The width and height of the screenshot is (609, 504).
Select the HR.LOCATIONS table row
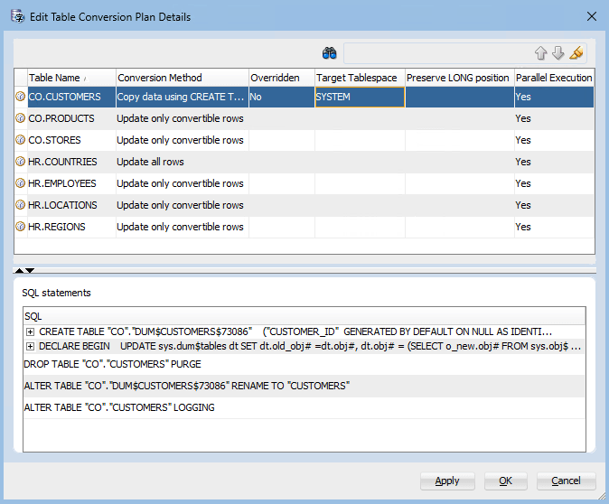coord(304,205)
